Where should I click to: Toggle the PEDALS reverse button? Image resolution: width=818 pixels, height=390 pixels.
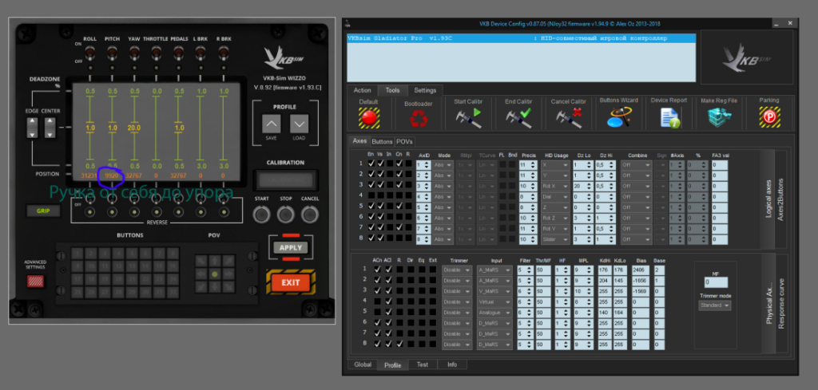[x=179, y=212]
